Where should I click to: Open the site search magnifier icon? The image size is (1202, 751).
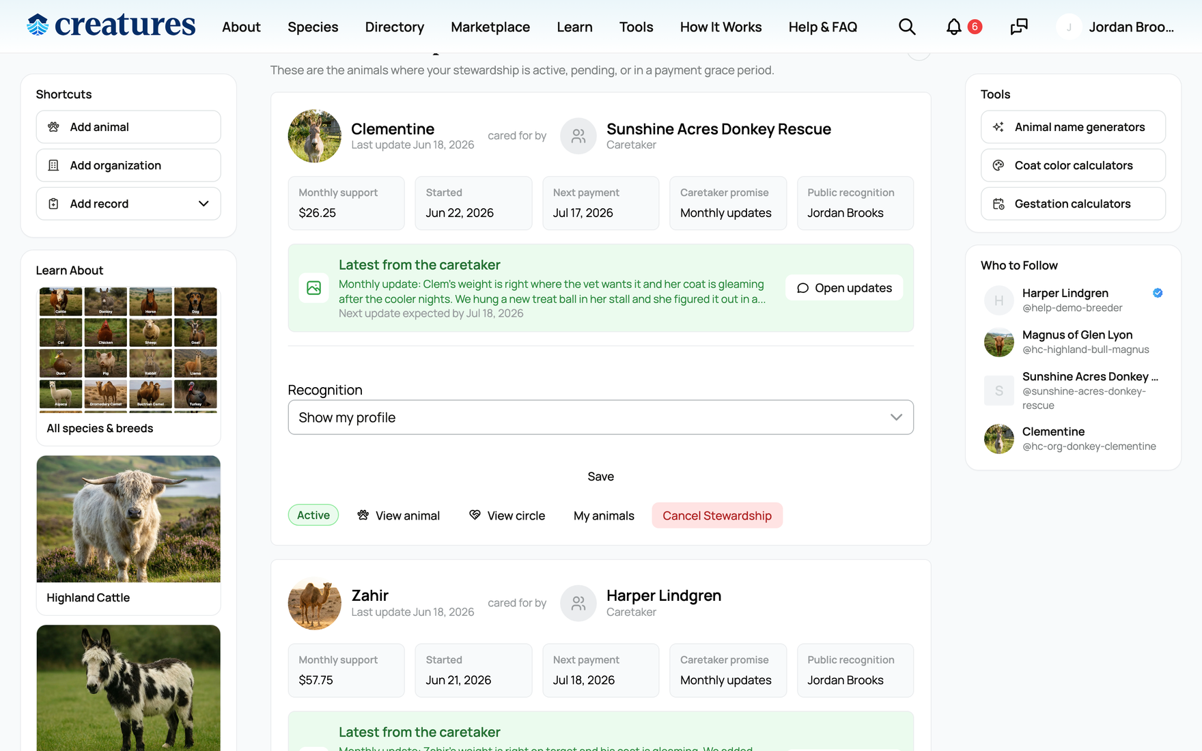pyautogui.click(x=907, y=27)
